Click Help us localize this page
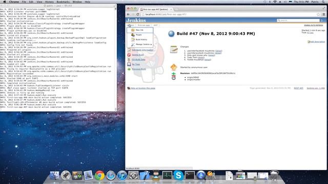 click(x=143, y=88)
